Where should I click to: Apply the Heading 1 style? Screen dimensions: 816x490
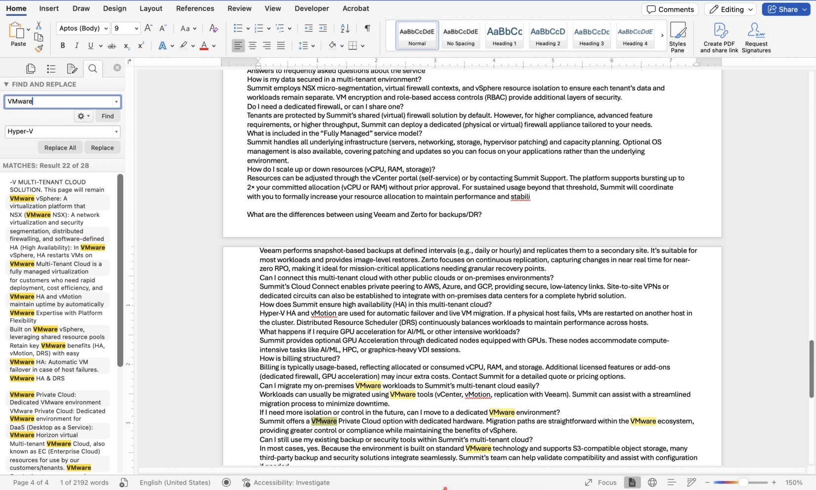pos(504,36)
